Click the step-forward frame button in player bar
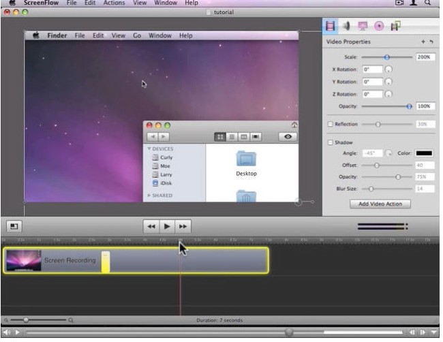443x342 pixels. pyautogui.click(x=423, y=332)
